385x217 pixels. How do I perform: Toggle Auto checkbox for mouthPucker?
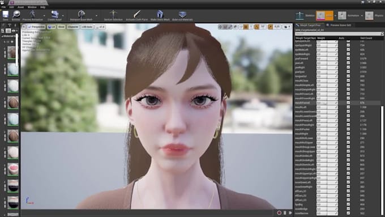pyautogui.click(x=348, y=129)
